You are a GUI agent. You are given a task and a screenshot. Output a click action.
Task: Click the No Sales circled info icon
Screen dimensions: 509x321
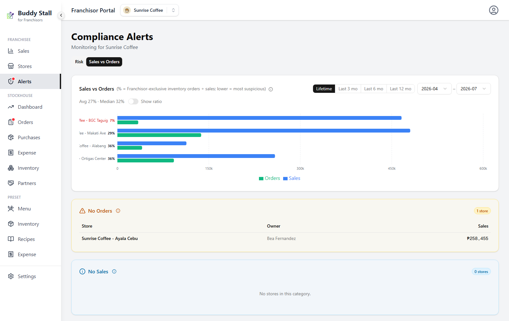coord(82,271)
